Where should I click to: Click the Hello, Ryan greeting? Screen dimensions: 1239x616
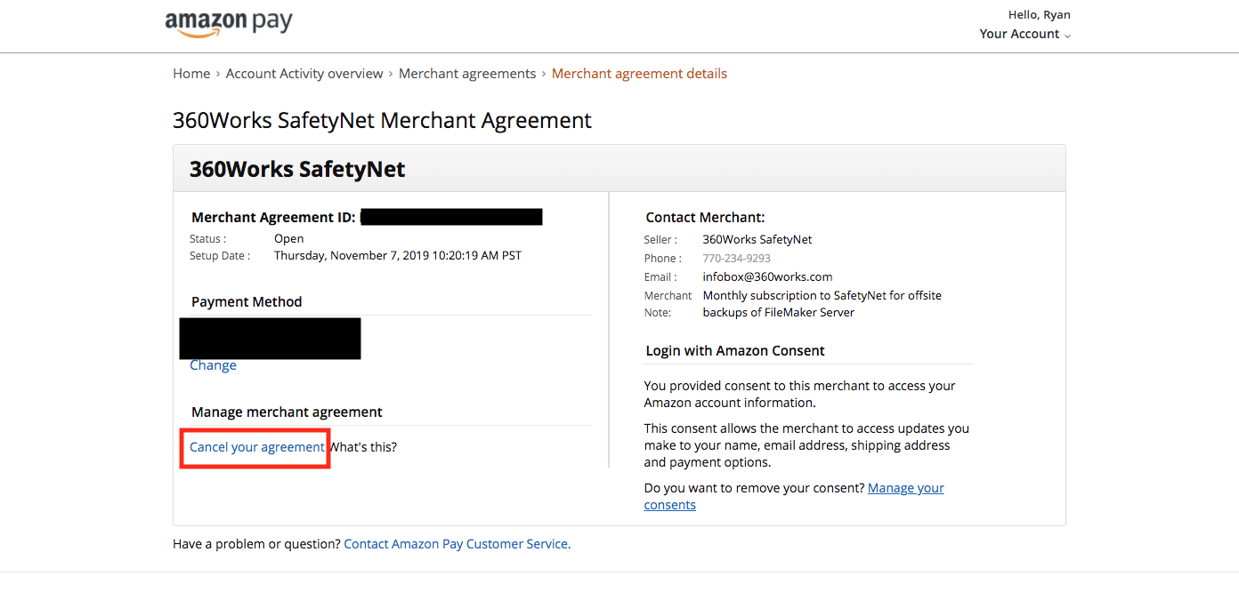pyautogui.click(x=1039, y=15)
